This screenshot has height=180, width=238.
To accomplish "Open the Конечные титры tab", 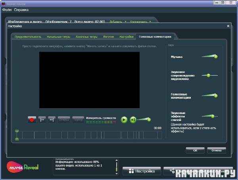I will [86, 37].
